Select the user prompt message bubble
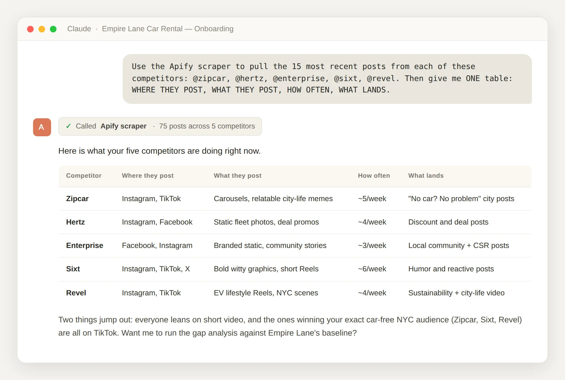 coord(327,79)
